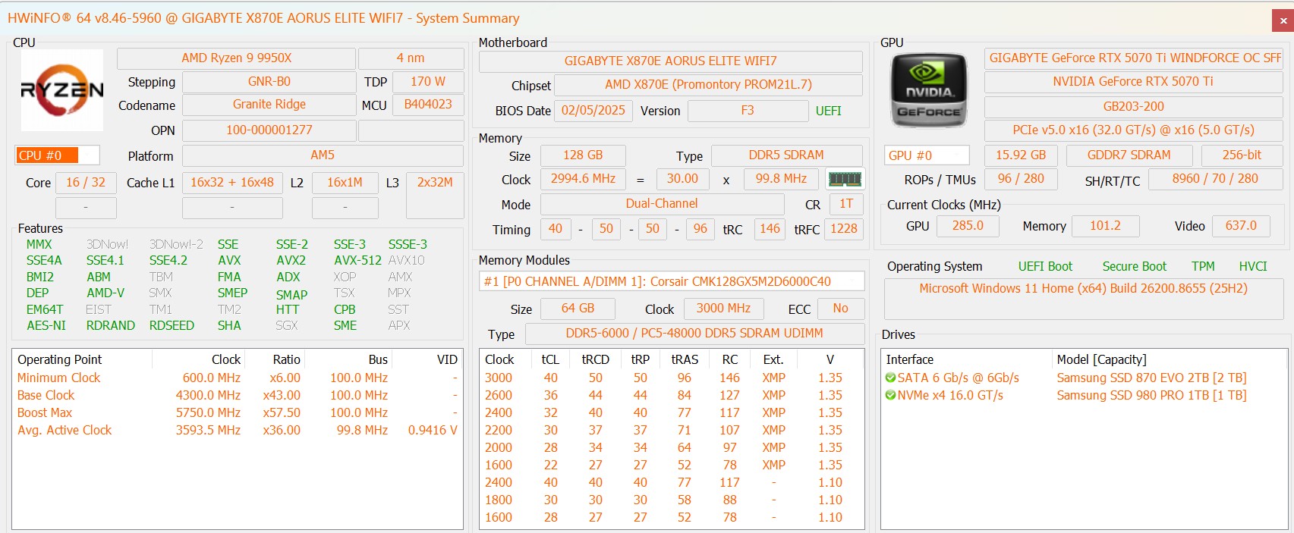This screenshot has height=533, width=1294.
Task: Select the 2600 row in memory timing table
Action: 672,395
